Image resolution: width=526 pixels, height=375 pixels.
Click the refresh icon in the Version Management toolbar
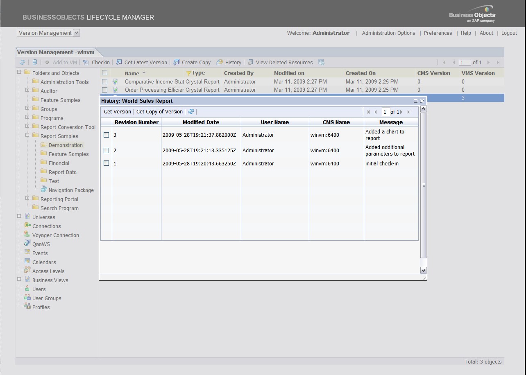tap(22, 62)
